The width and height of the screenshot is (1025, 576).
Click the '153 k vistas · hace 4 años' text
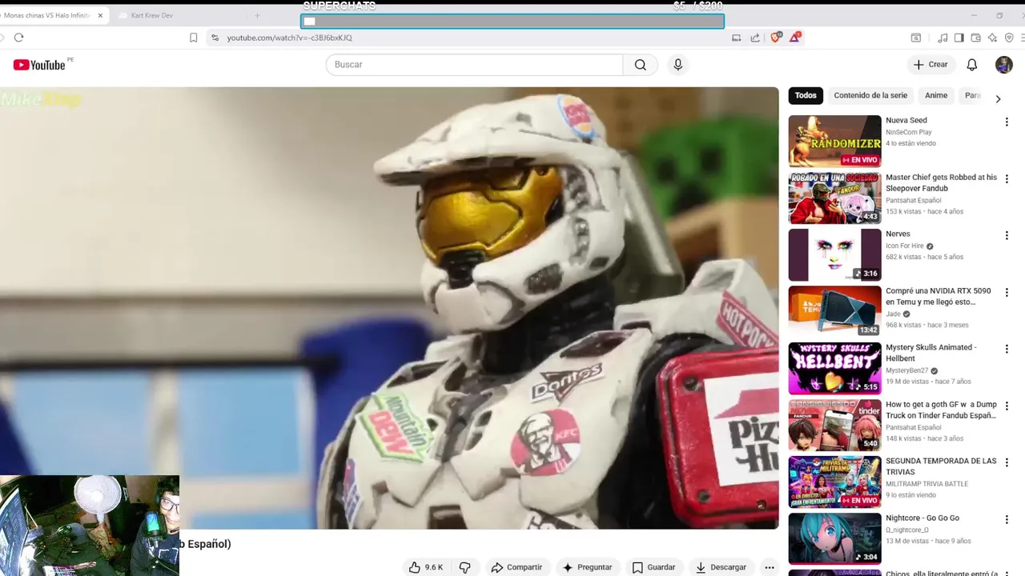pyautogui.click(x=925, y=211)
